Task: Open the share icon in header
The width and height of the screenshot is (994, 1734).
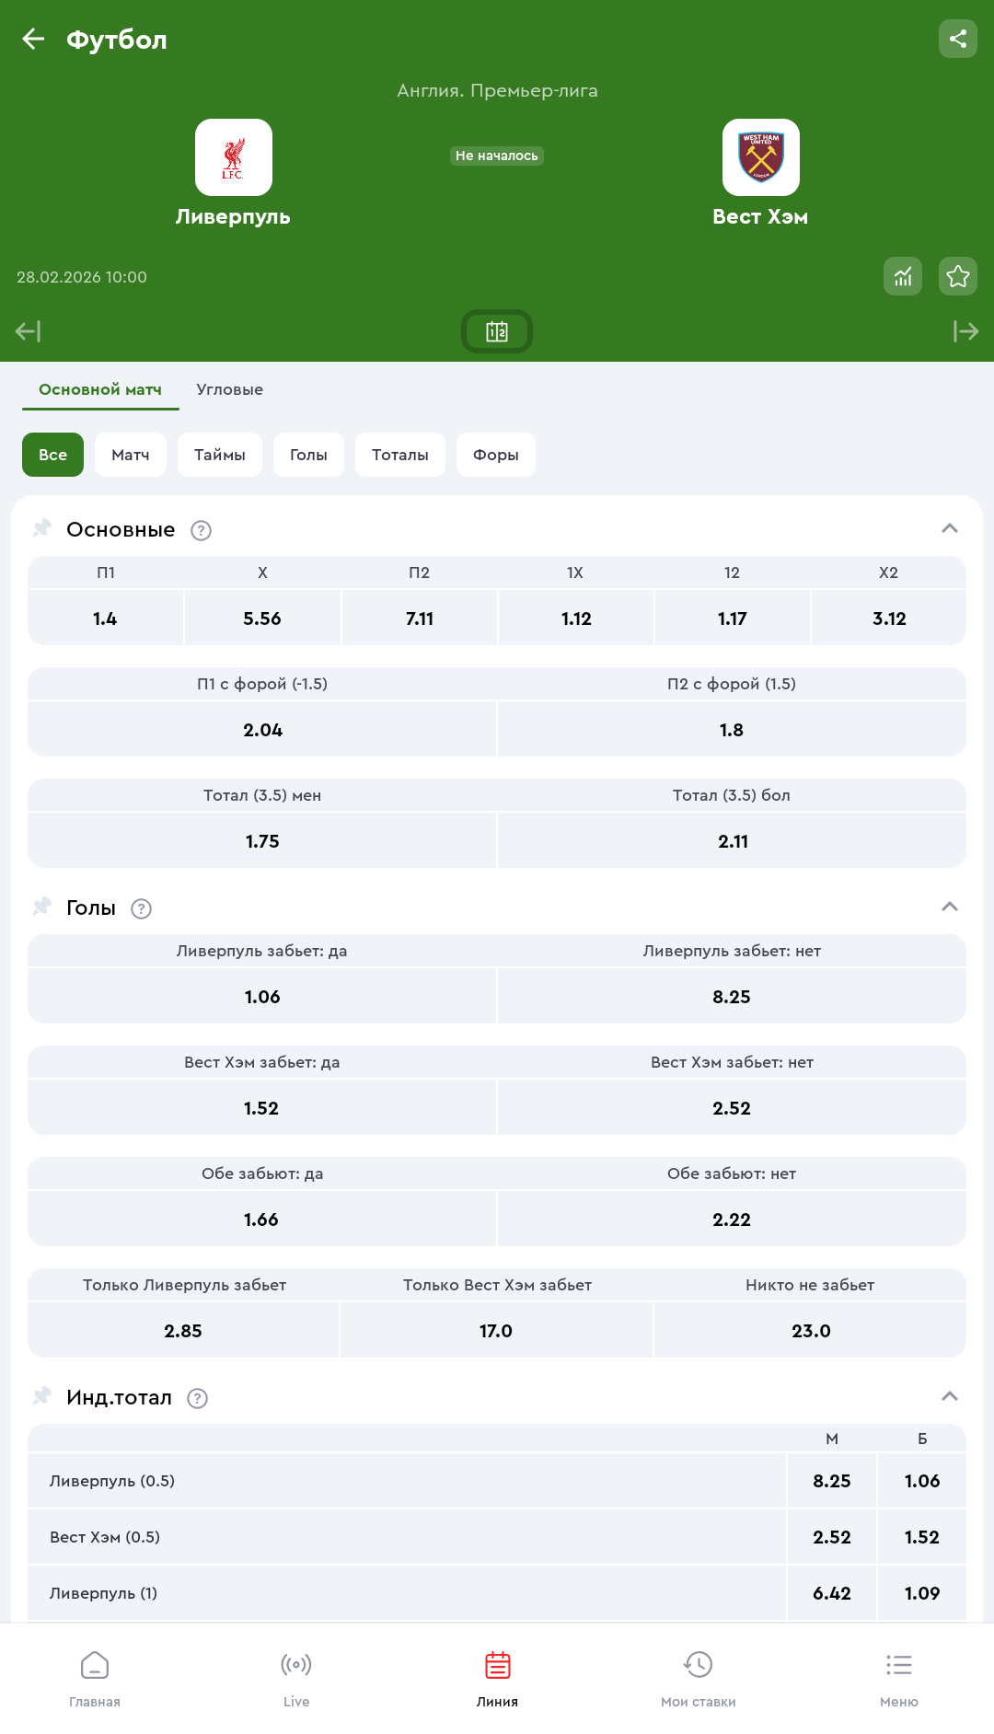Action: pyautogui.click(x=957, y=39)
